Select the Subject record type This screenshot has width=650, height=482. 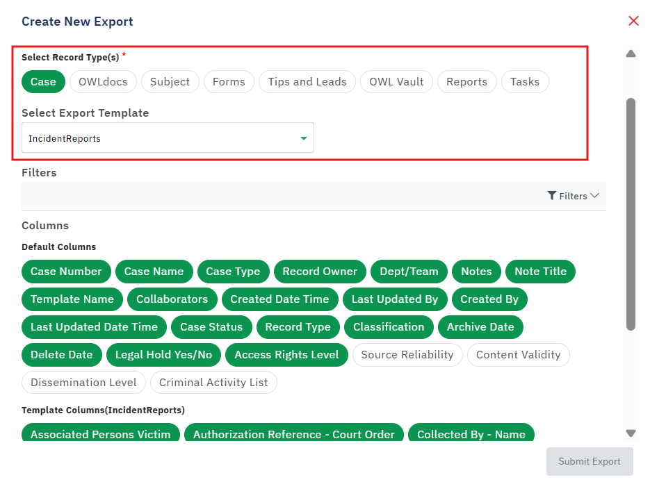(x=170, y=81)
